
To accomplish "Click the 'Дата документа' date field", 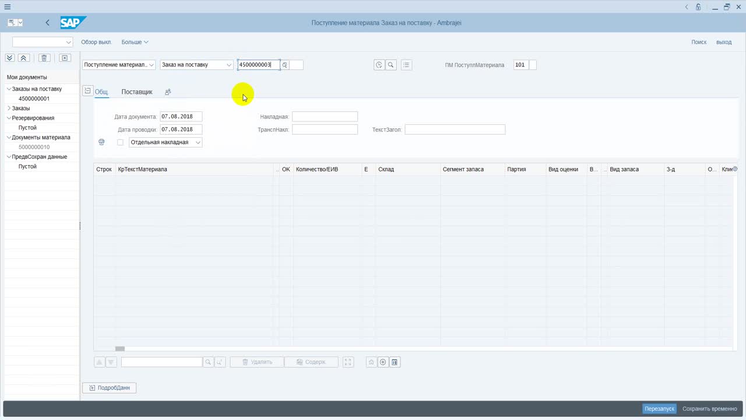I will point(181,117).
